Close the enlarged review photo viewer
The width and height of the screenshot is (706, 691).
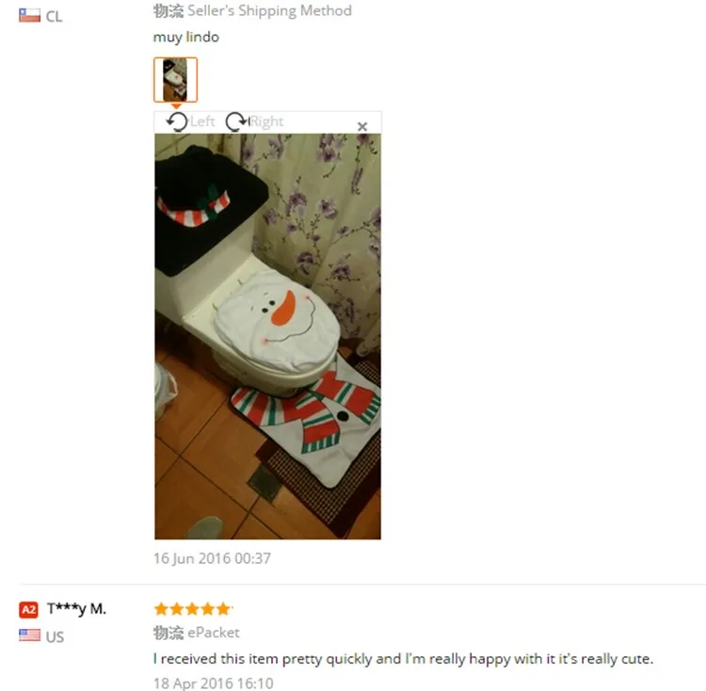[362, 126]
